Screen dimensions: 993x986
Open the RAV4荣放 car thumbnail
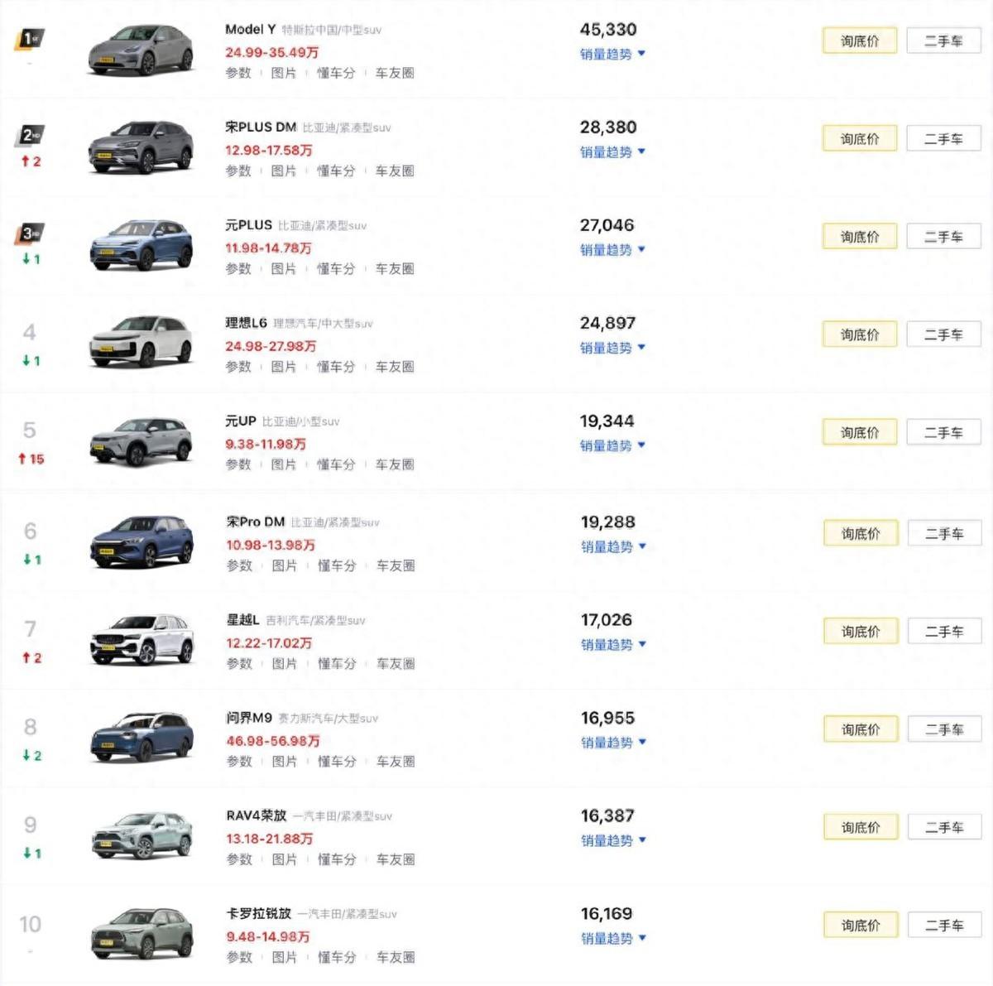[x=142, y=834]
